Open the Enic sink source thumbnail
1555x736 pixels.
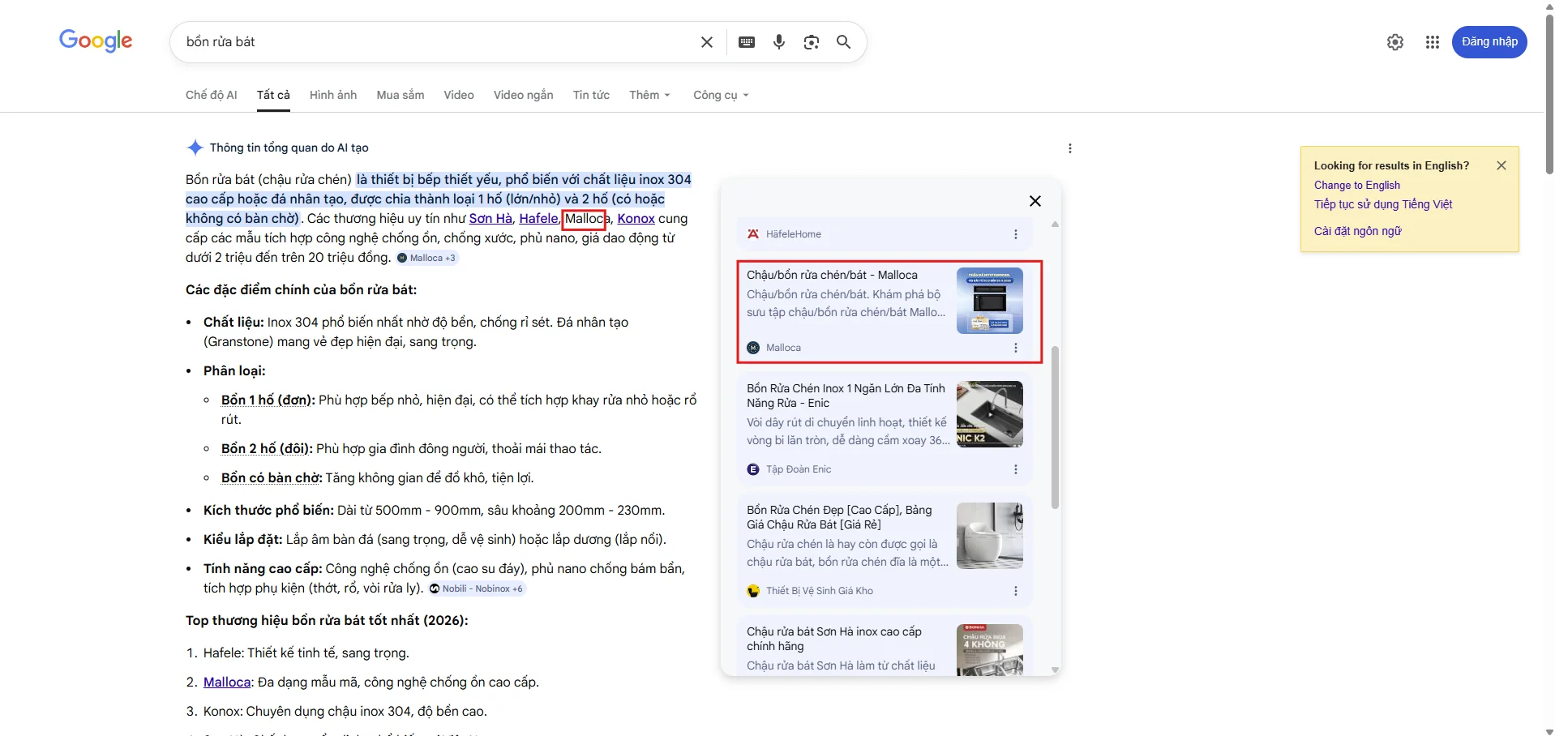990,414
